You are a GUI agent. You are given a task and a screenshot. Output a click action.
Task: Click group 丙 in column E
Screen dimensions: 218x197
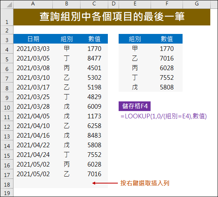(x=135, y=68)
